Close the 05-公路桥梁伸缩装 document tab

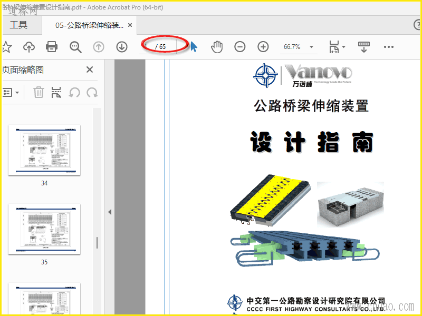coord(130,25)
